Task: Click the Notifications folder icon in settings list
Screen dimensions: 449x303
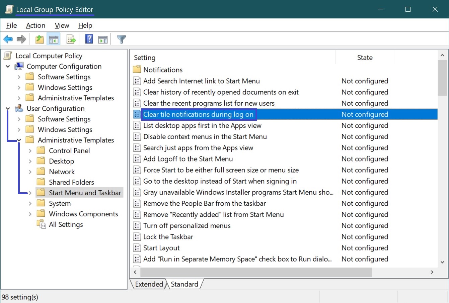Action: pyautogui.click(x=137, y=70)
